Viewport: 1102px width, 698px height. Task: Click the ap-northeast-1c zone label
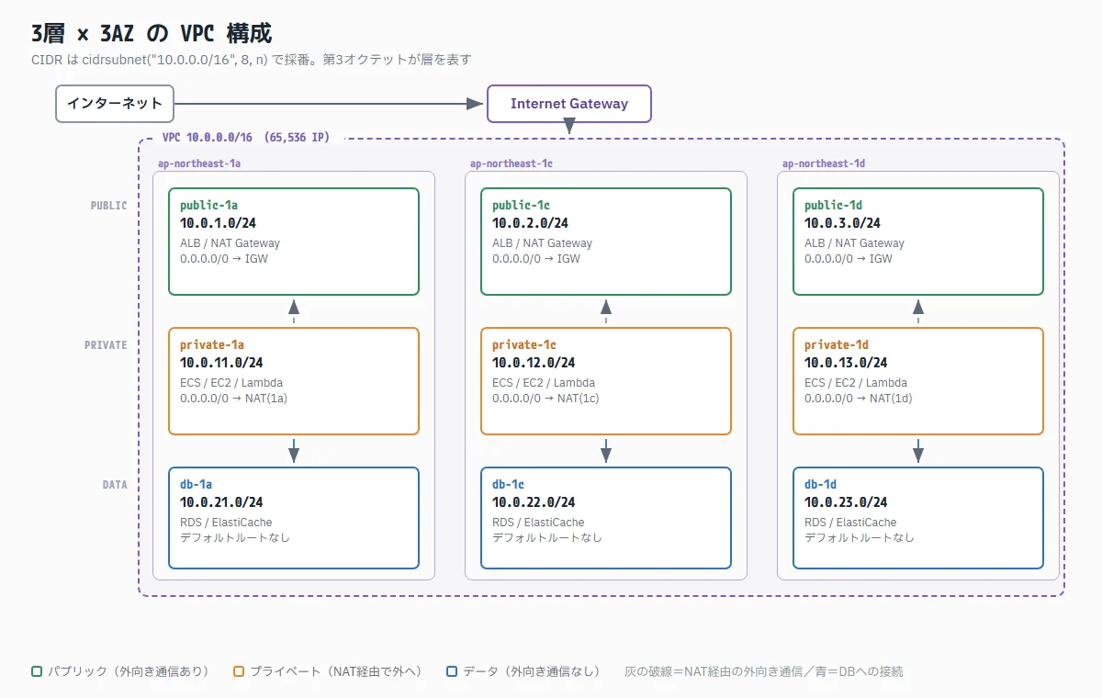[x=512, y=163]
